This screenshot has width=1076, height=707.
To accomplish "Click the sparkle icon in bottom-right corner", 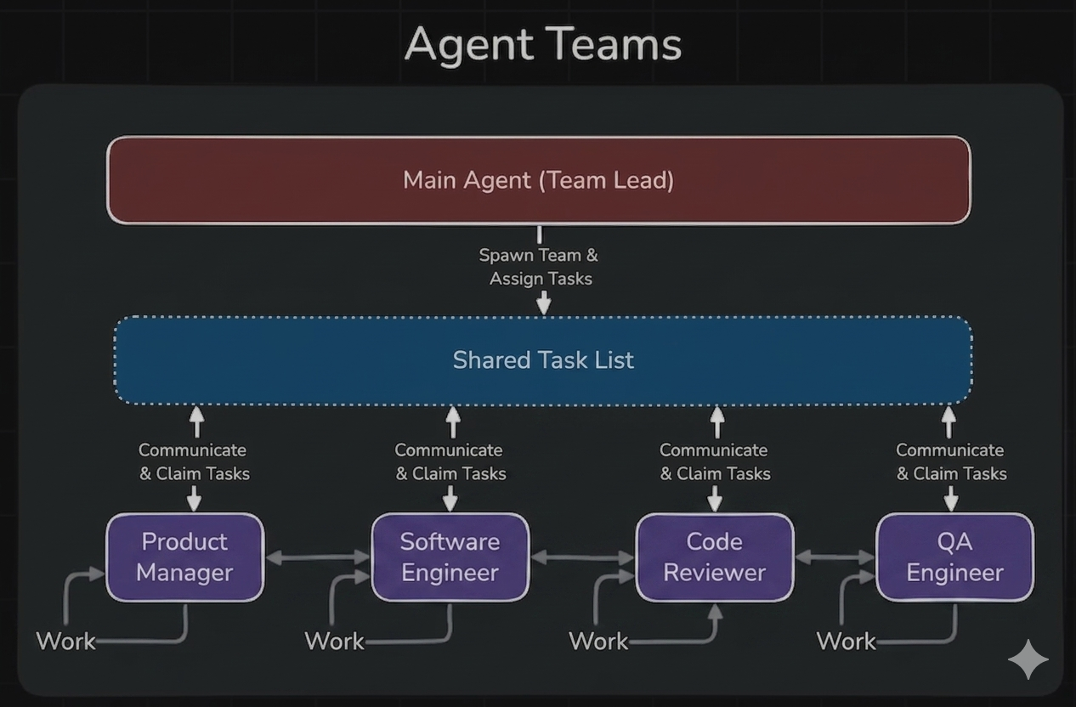I will point(1028,659).
